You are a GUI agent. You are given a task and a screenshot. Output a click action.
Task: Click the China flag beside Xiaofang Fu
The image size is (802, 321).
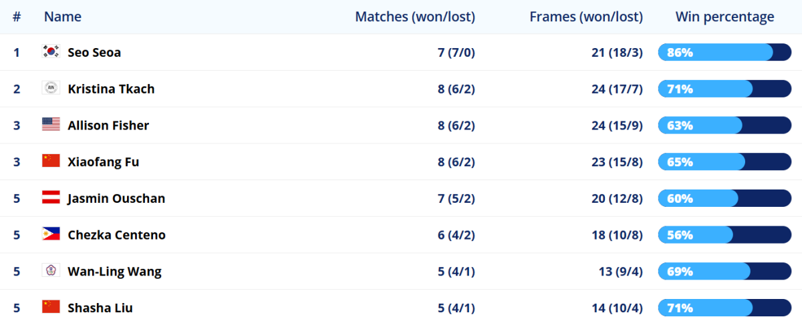(51, 162)
